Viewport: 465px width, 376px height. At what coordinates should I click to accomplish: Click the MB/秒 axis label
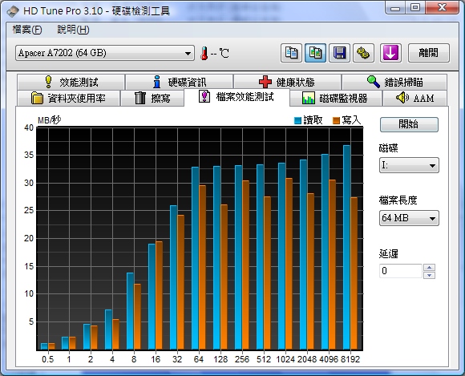click(49, 120)
